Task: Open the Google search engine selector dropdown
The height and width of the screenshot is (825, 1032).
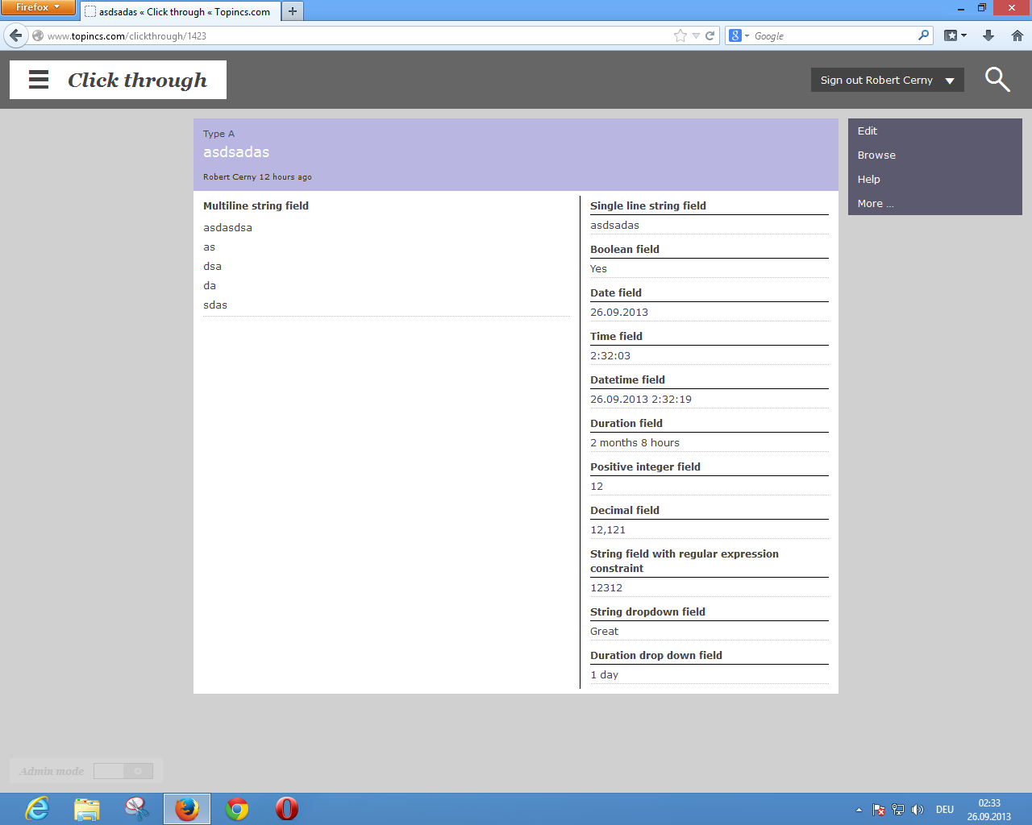Action: (739, 35)
